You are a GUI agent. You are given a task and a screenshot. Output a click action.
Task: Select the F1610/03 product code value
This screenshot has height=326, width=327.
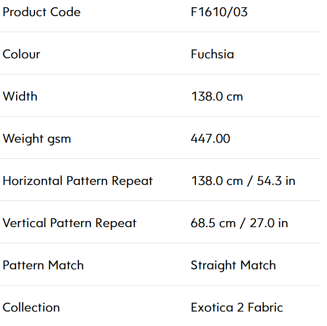[219, 12]
